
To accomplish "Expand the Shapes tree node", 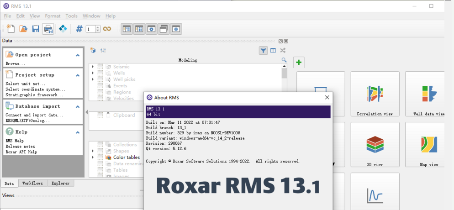I will (93, 151).
